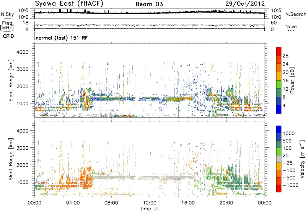Click the '4000' tick on power panel
This screenshot has width=306, height=211.
[x=22, y=52]
